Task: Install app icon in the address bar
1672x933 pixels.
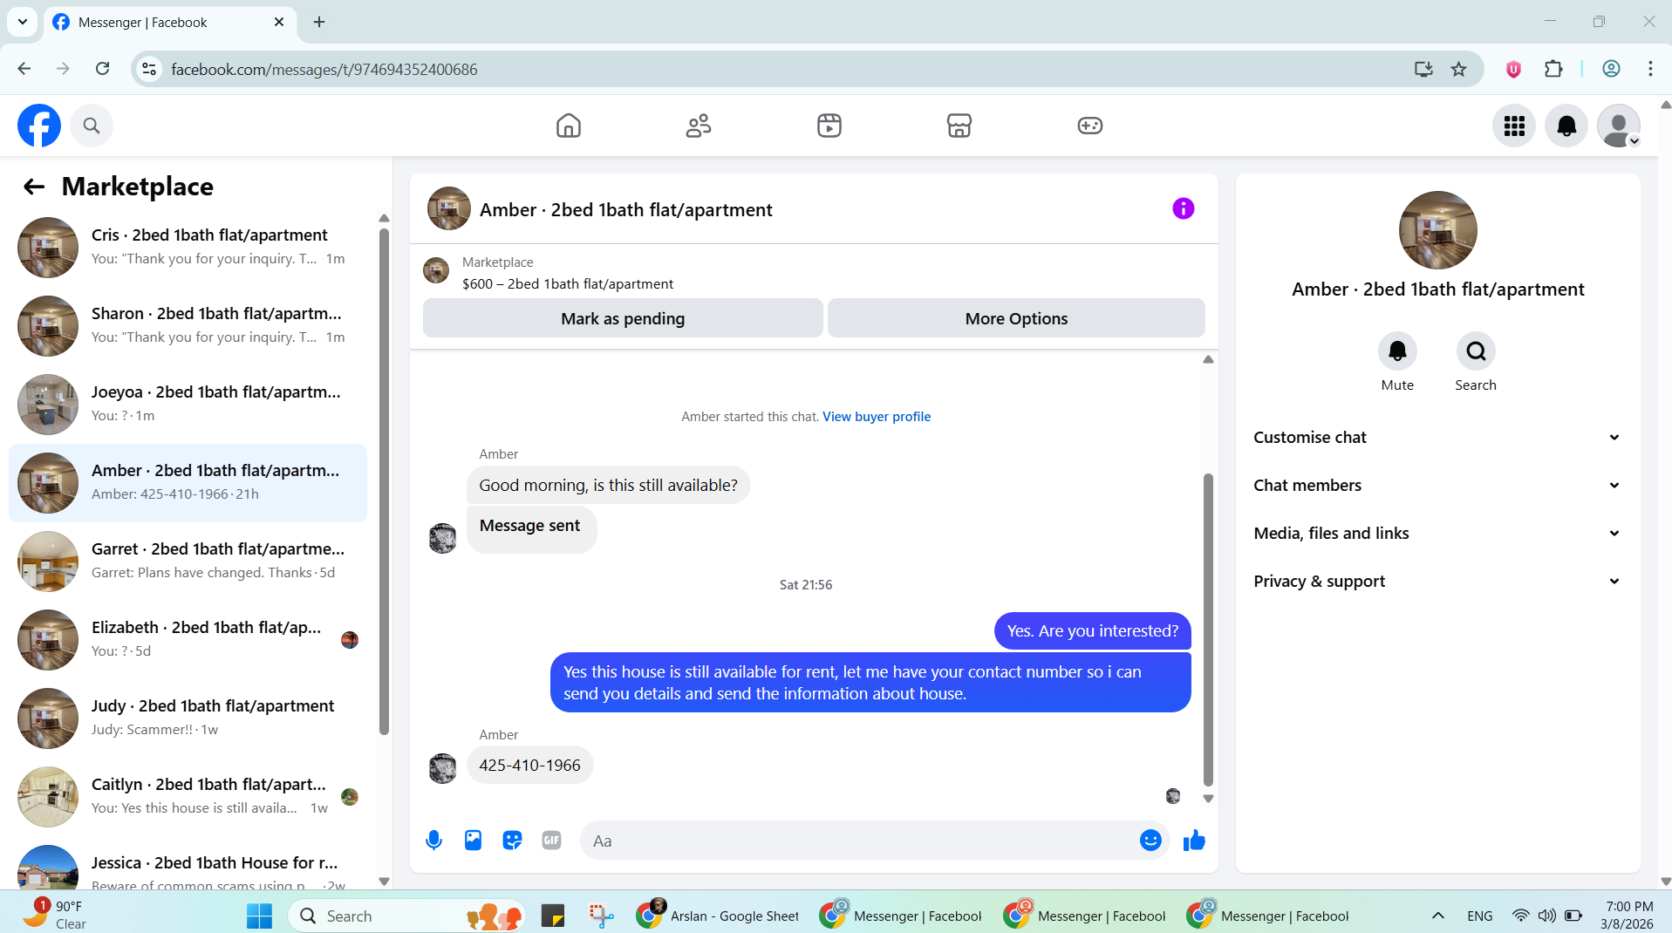Action: (1423, 69)
